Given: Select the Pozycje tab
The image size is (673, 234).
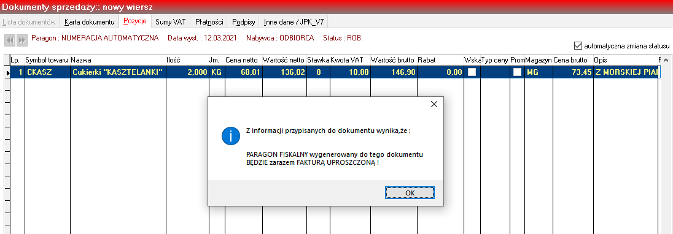Looking at the screenshot, I should tap(134, 21).
